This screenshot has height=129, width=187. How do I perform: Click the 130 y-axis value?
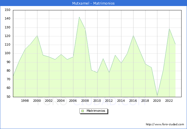coord(7,28)
